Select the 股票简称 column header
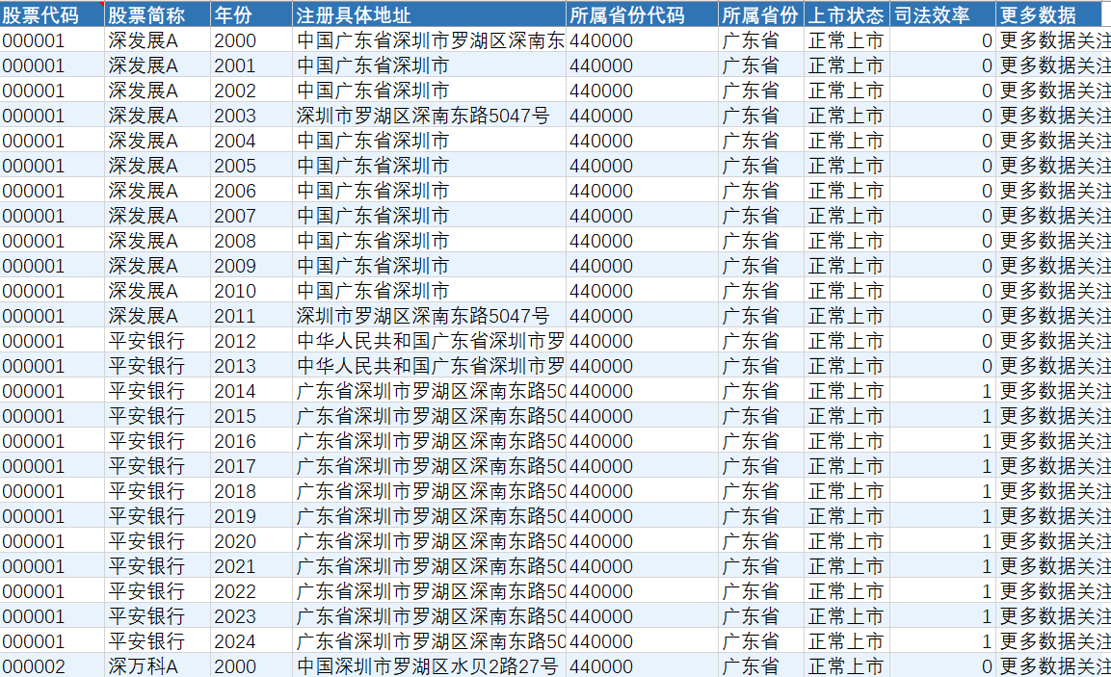 coord(157,14)
